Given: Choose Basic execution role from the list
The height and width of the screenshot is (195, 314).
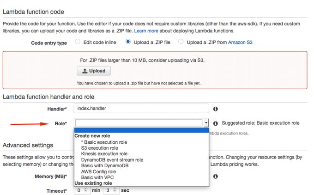Looking at the screenshot, I should [104, 142].
